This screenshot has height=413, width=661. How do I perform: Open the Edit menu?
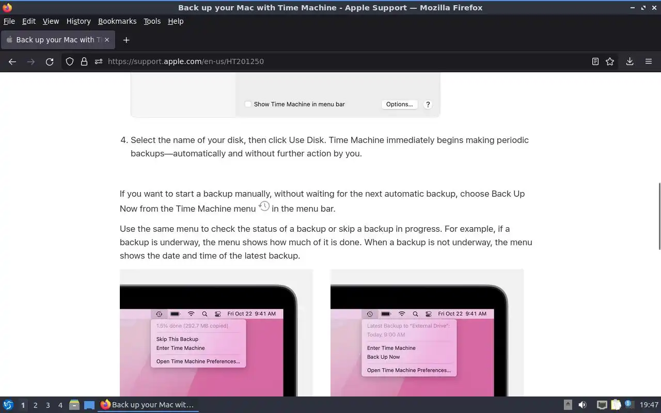29,21
